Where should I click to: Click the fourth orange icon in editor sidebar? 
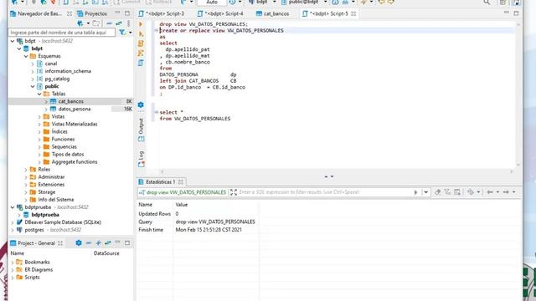point(141,53)
